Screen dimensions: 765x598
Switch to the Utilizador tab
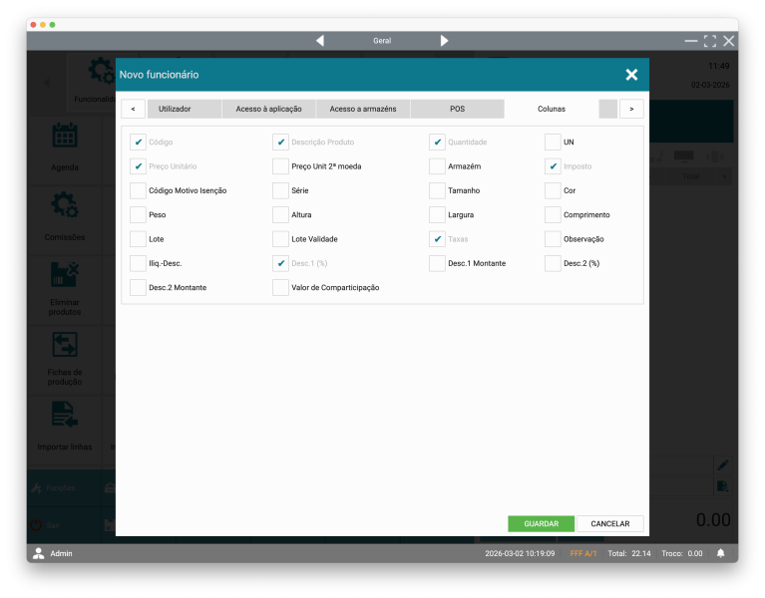tap(175, 108)
